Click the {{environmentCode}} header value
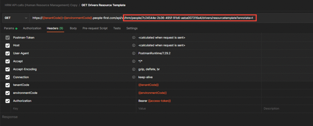313x126 pixels. (x=152, y=93)
